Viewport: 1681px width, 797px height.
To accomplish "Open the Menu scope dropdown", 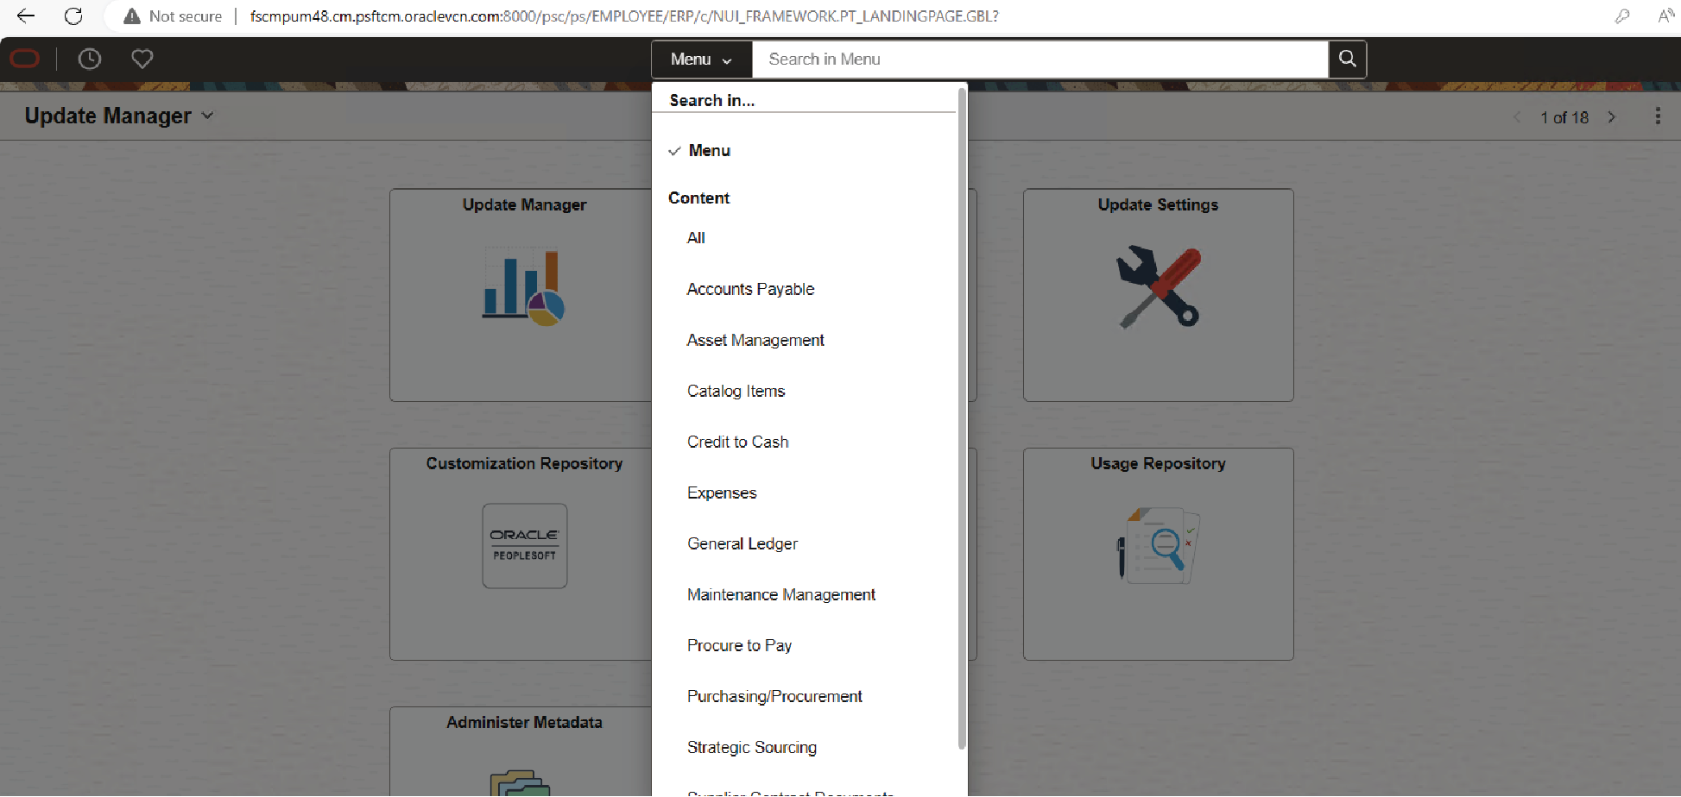I will (701, 59).
